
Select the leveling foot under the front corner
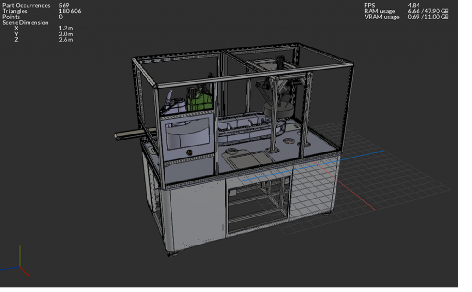pyautogui.click(x=172, y=253)
